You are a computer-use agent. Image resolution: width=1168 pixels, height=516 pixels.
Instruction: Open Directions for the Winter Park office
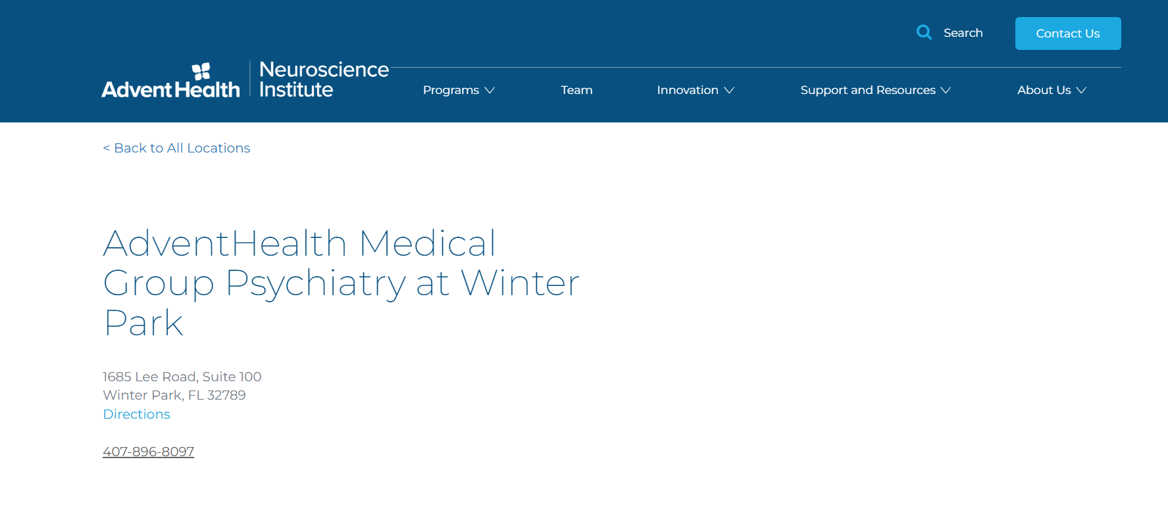[x=136, y=414]
